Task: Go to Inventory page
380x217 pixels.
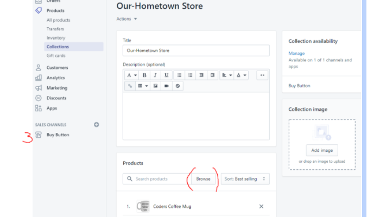Action: point(56,38)
